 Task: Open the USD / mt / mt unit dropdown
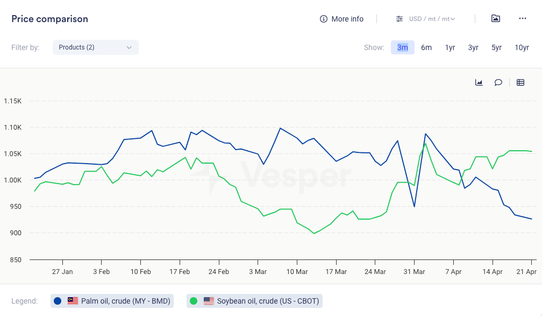[x=429, y=19]
